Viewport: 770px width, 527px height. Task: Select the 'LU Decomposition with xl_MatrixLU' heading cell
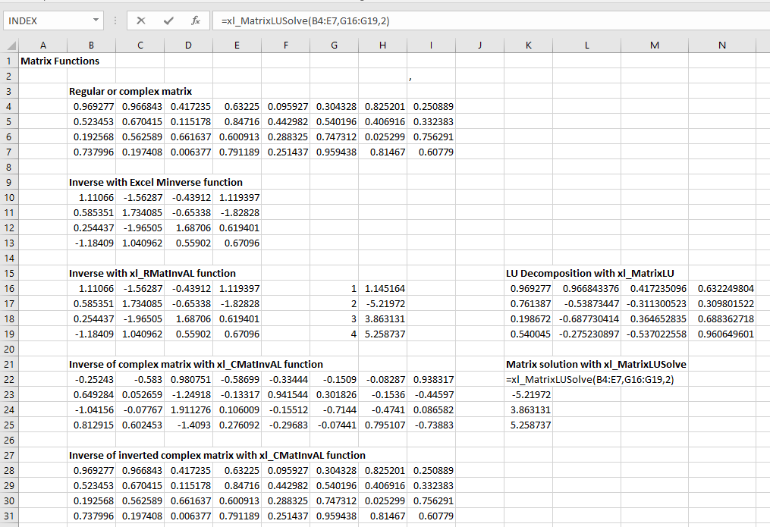591,273
